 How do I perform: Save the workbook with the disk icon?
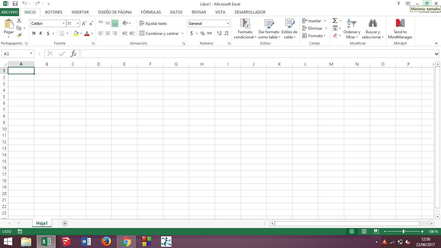15,4
